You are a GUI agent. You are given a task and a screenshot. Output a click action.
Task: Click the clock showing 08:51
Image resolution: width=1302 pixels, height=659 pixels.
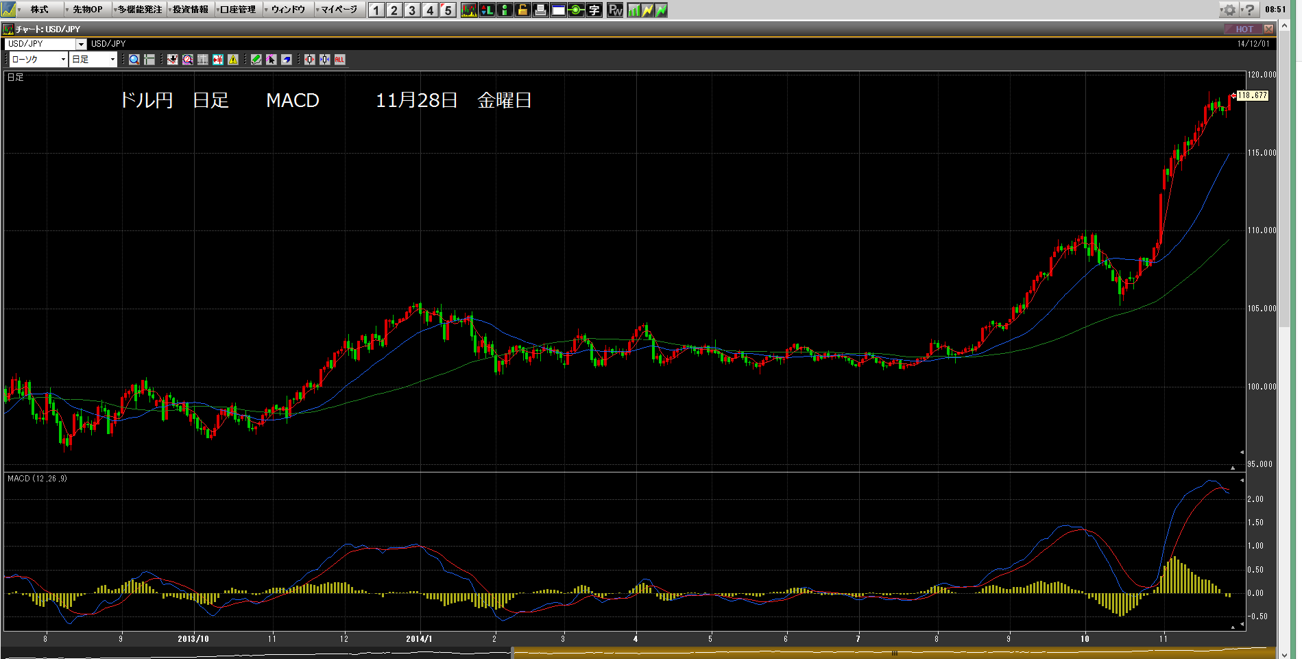tap(1275, 10)
